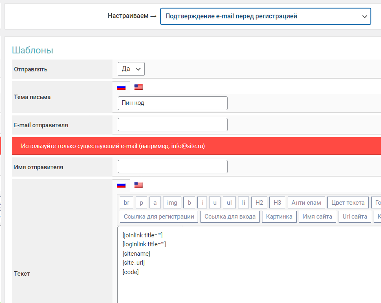Select US flag for email subject
Image resolution: width=381 pixels, height=303 pixels.
(139, 87)
